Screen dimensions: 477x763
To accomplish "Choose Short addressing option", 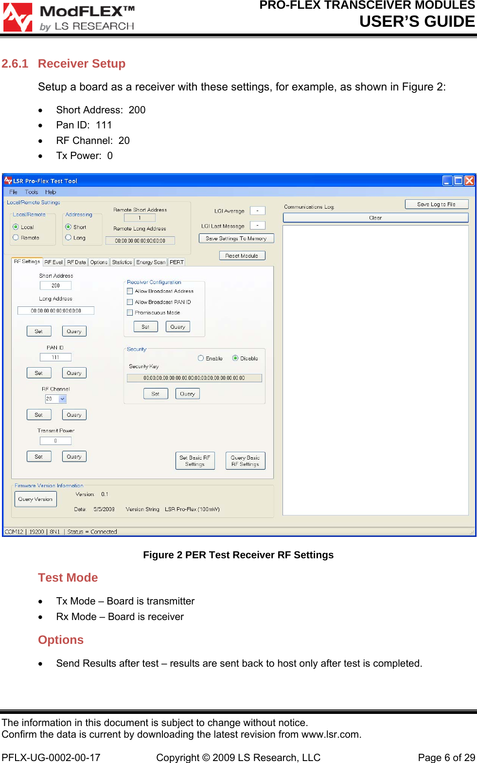I will point(68,227).
